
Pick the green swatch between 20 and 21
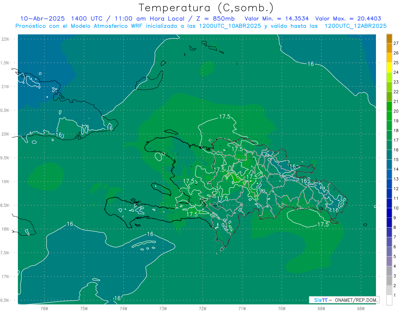pyautogui.click(x=389, y=106)
